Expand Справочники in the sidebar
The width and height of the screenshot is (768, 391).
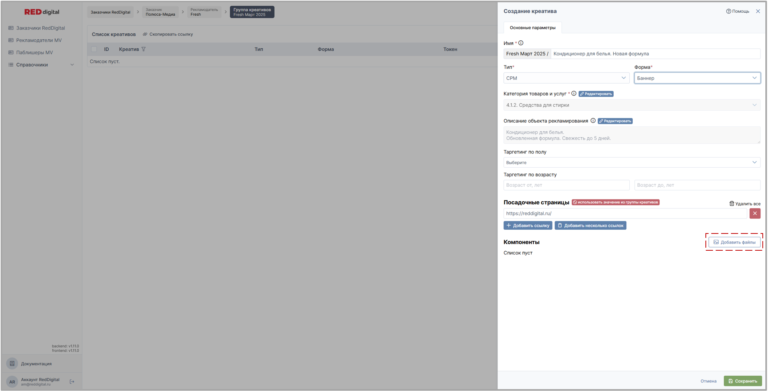click(x=41, y=65)
